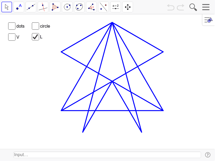Select the Line tool

[31, 7]
